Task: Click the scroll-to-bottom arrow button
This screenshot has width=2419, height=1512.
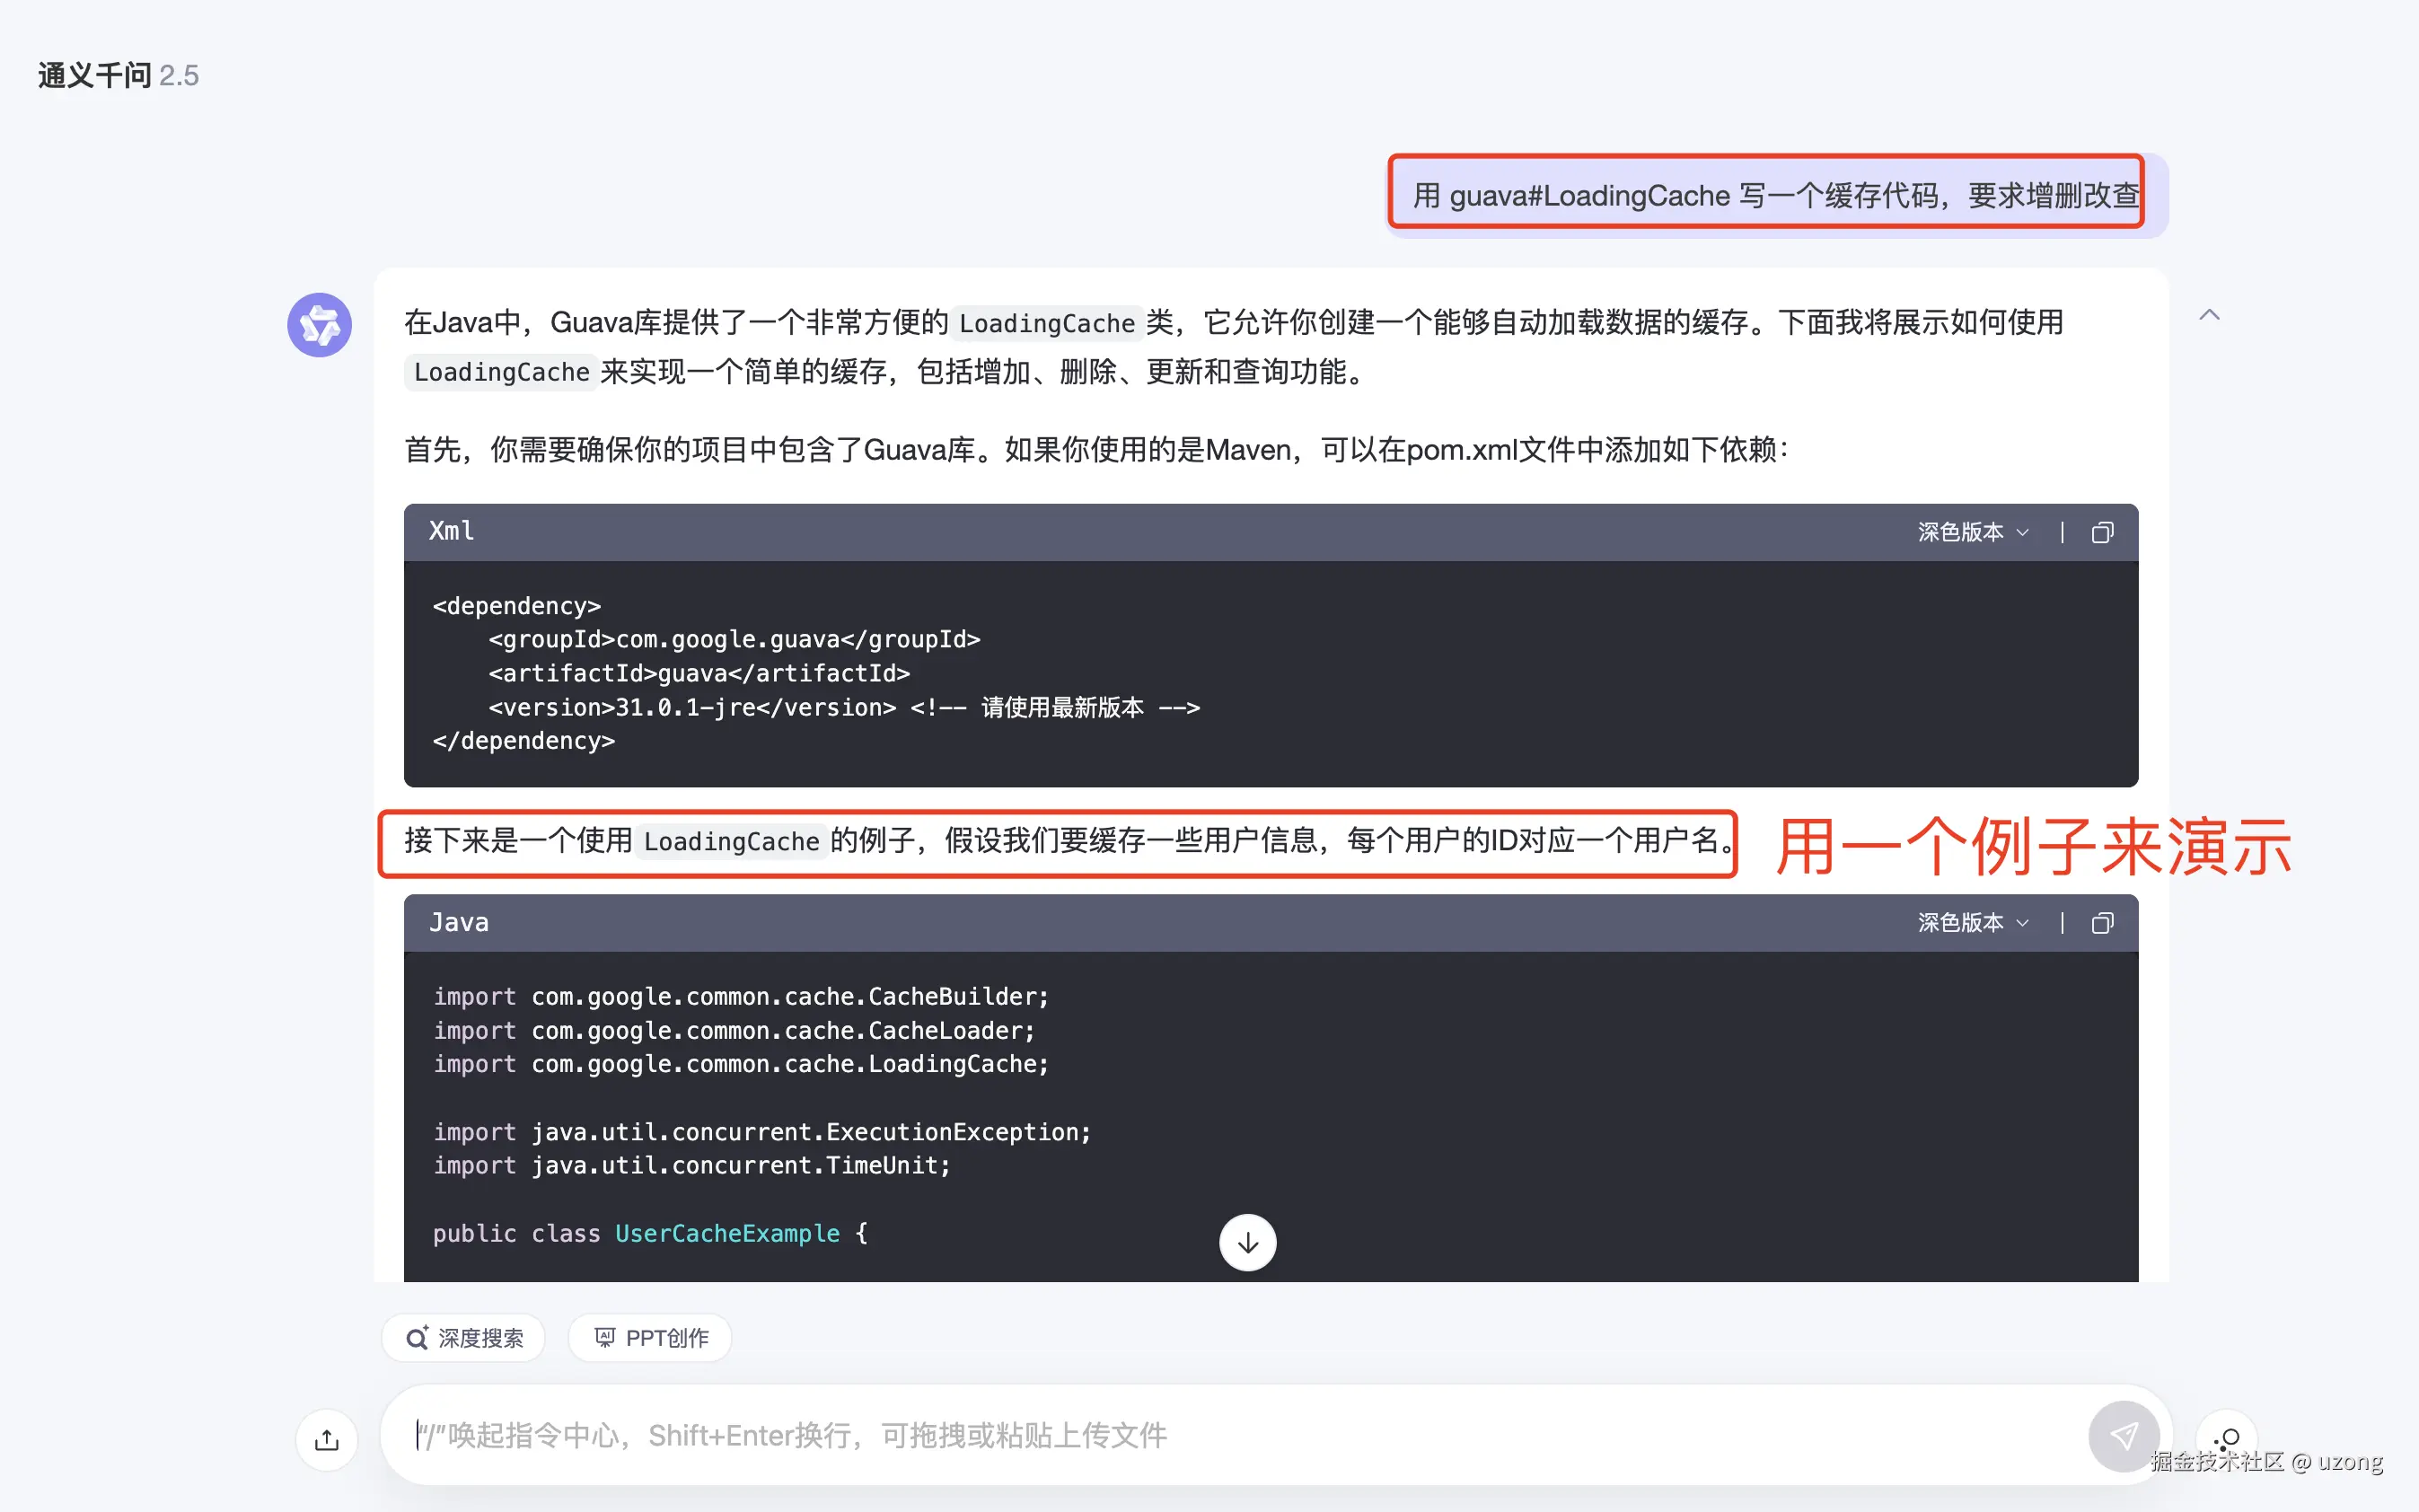Action: tap(1247, 1243)
